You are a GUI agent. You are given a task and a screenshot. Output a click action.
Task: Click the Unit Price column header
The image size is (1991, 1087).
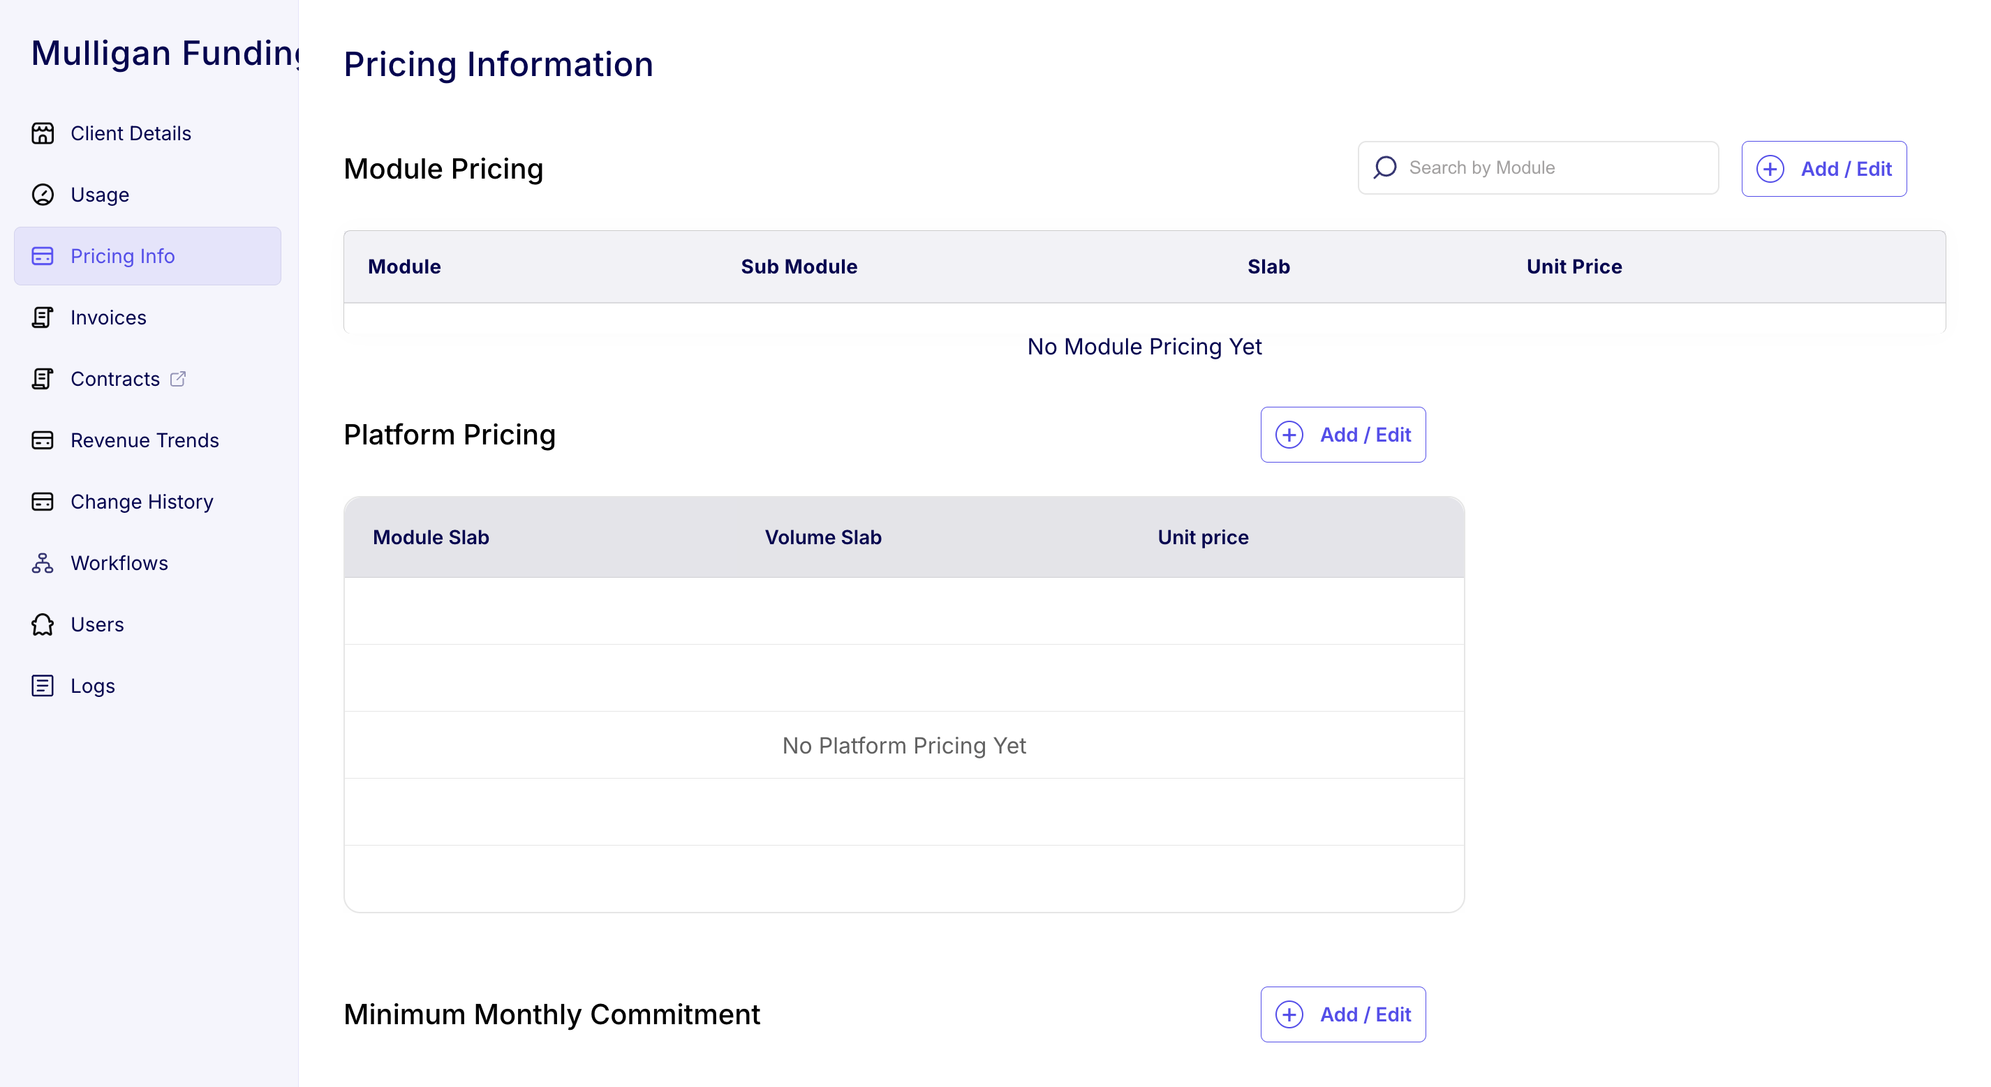pyautogui.click(x=1574, y=267)
